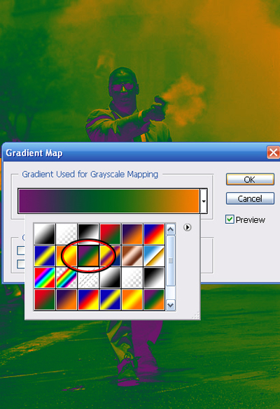Choose the blue-yellow-blue gradient in the bottom row
The width and height of the screenshot is (280, 409).
tap(110, 299)
